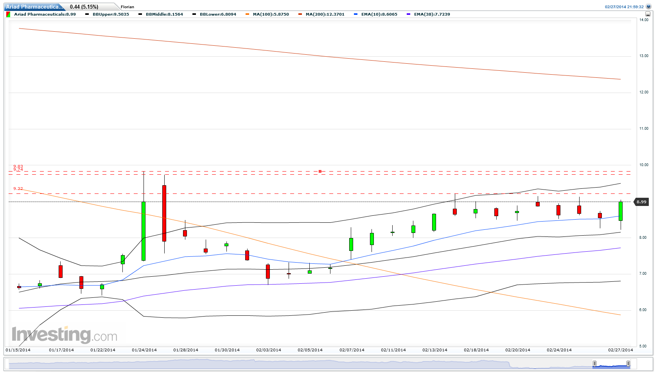Viewport: 657px width, 374px height.
Task: Click the right range handle of the navigator
Action: [628, 364]
